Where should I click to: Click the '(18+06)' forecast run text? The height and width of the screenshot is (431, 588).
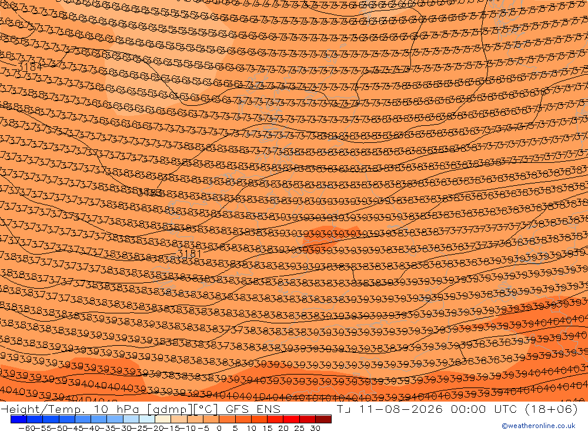pos(552,409)
